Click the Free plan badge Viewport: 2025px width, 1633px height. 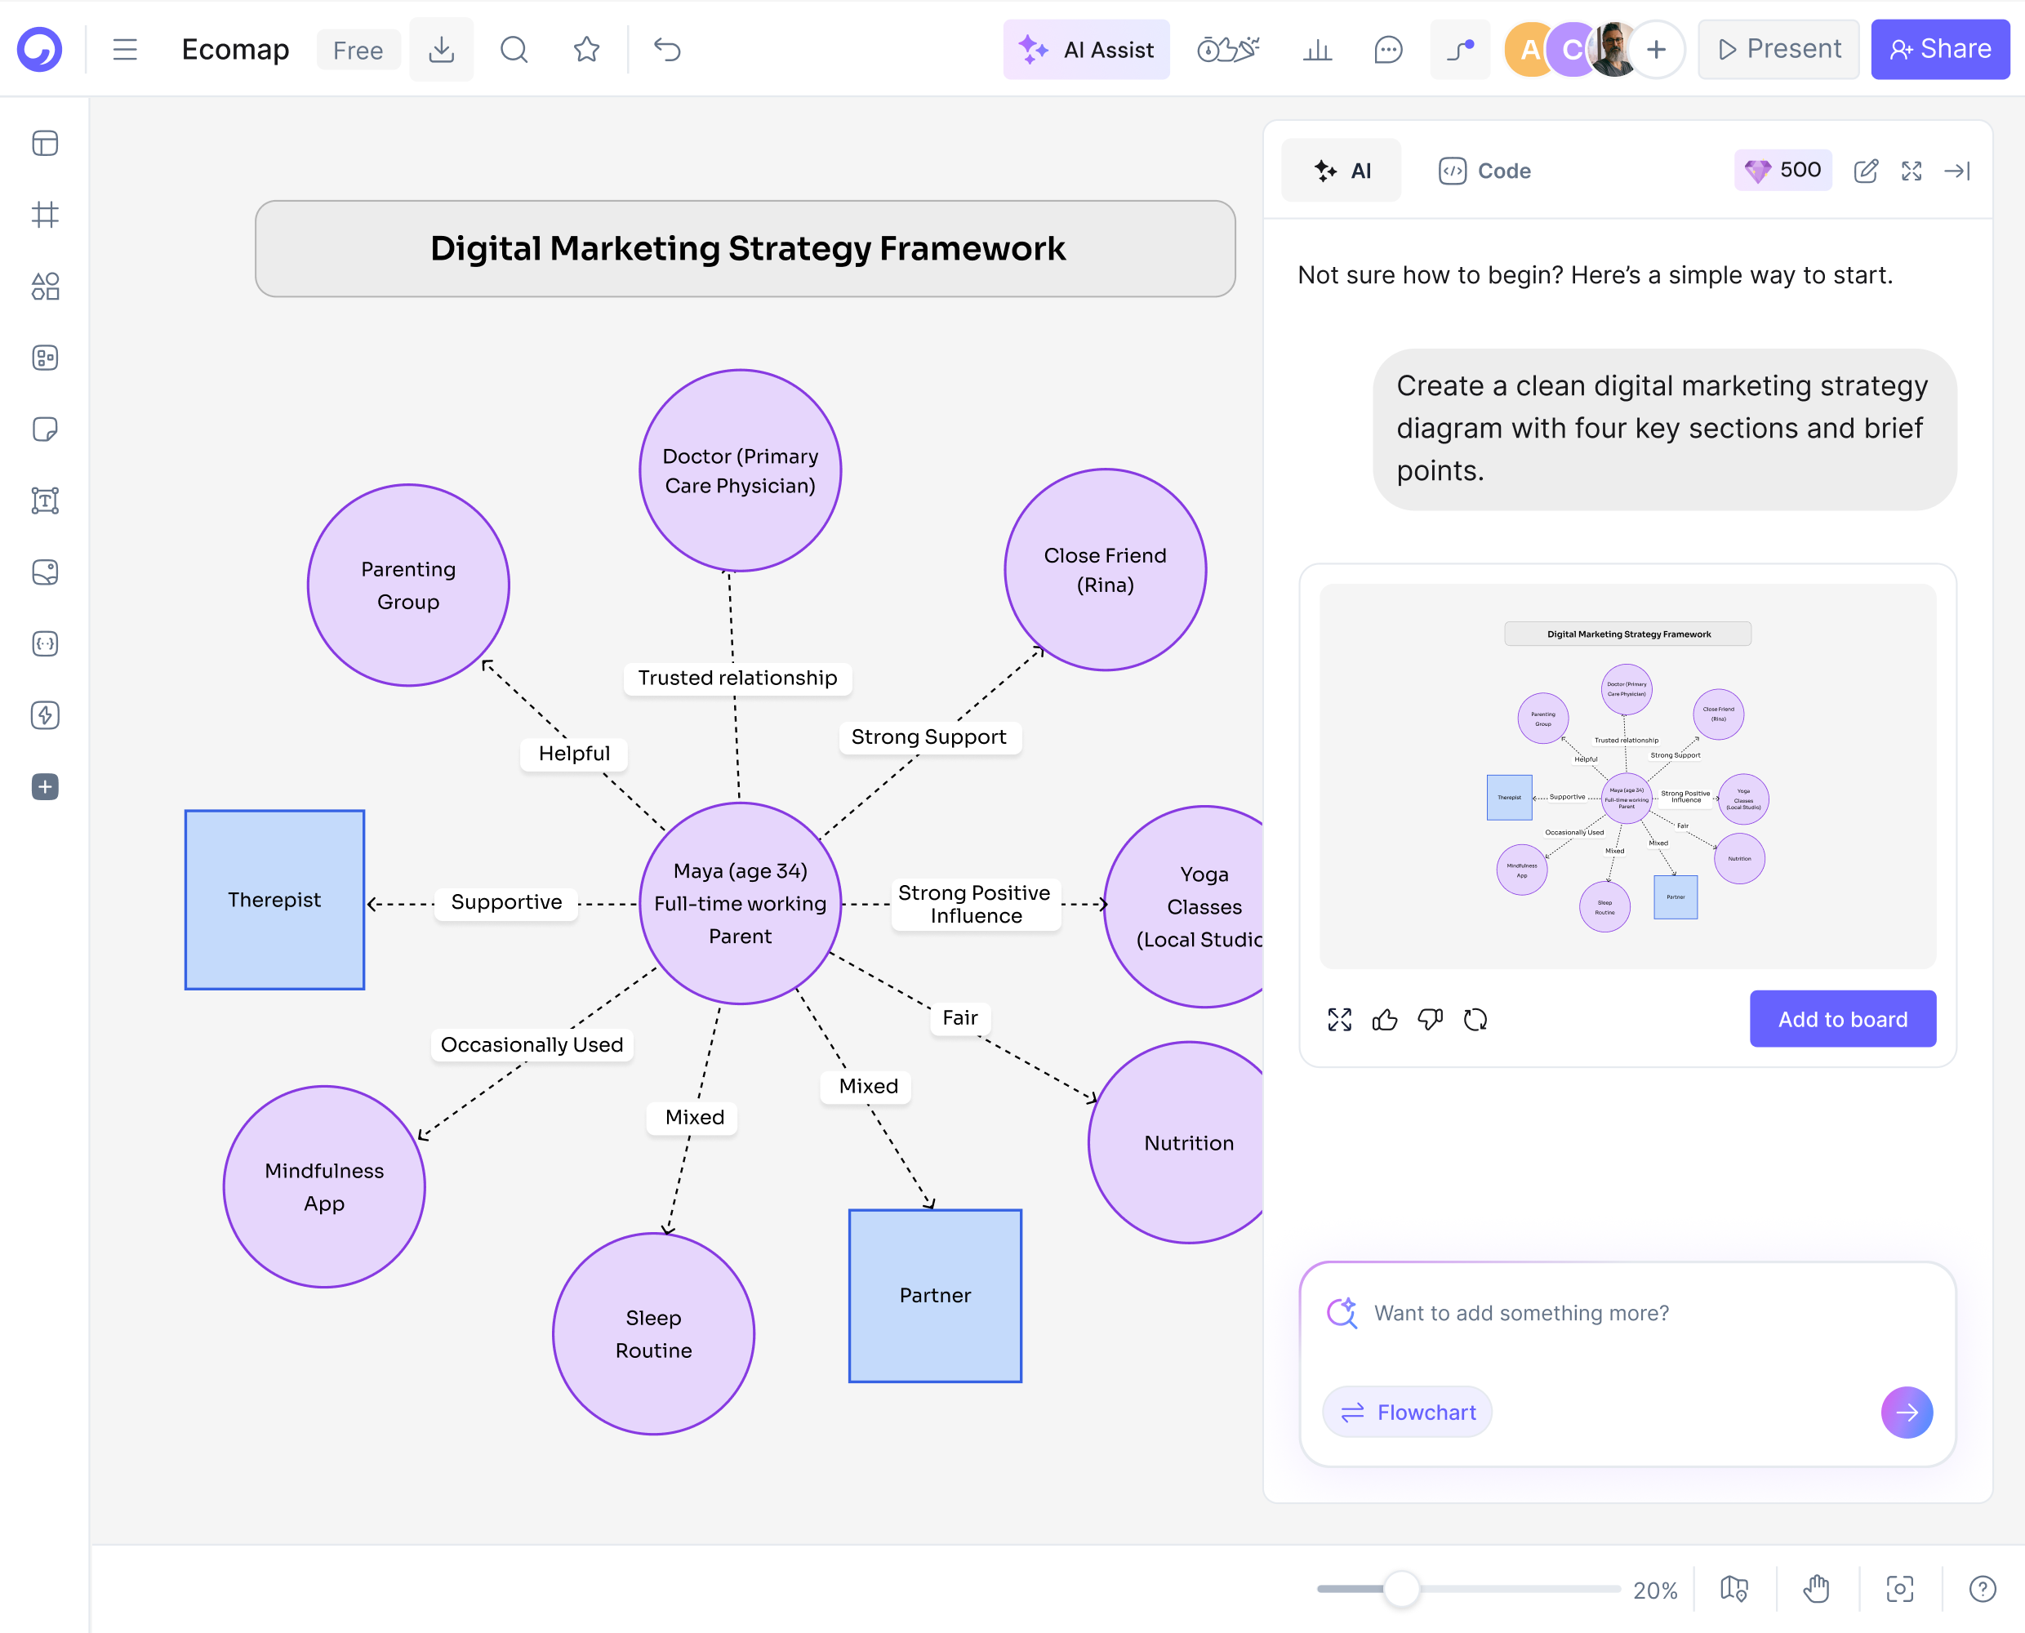(x=358, y=50)
